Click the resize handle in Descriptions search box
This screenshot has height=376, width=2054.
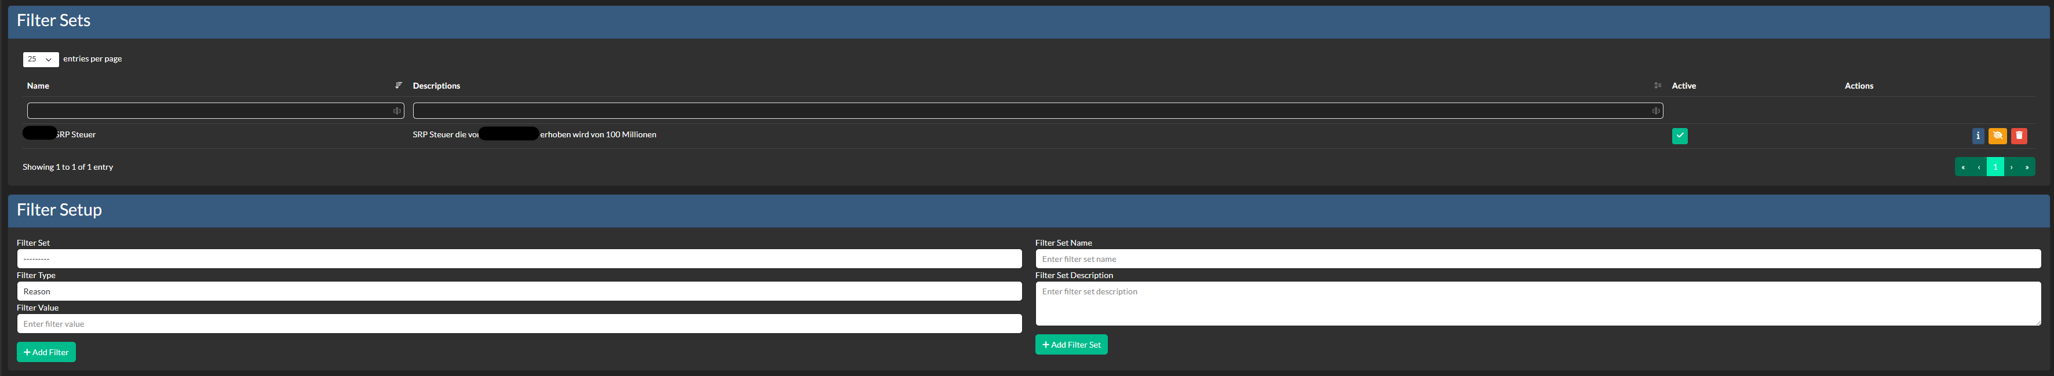(1656, 111)
